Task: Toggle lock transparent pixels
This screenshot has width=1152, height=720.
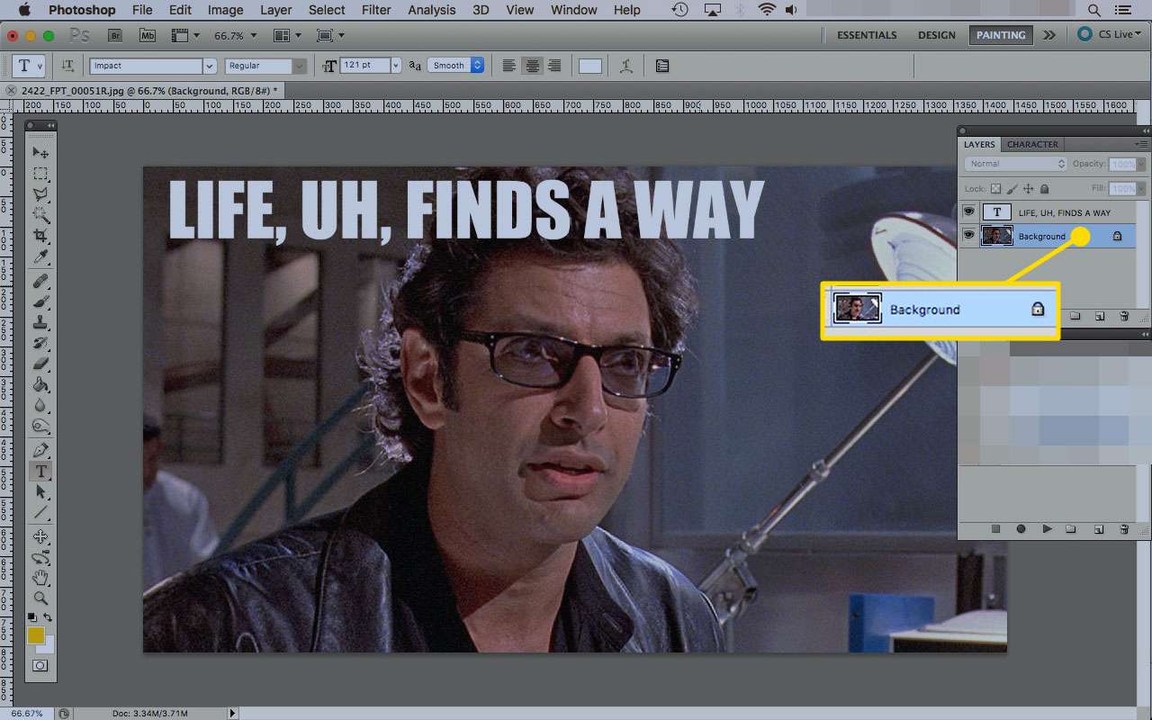Action: click(x=995, y=189)
